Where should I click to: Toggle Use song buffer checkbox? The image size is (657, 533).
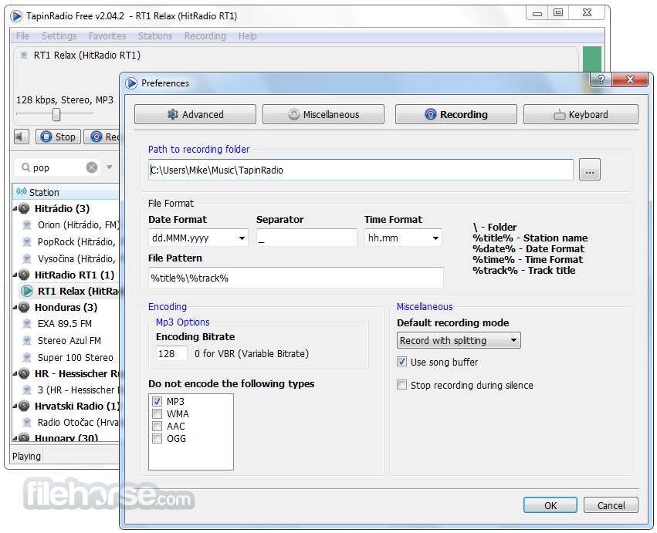click(401, 362)
